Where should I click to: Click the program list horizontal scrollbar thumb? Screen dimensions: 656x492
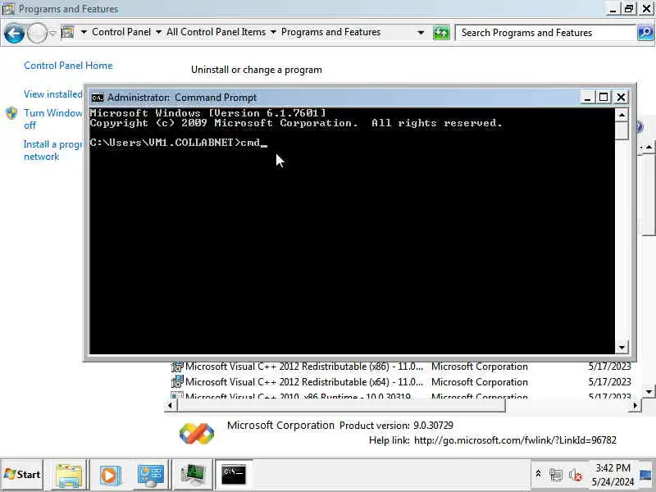[x=341, y=405]
